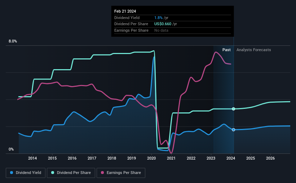Click the Past region label
The width and height of the screenshot is (296, 183).
pyautogui.click(x=226, y=50)
